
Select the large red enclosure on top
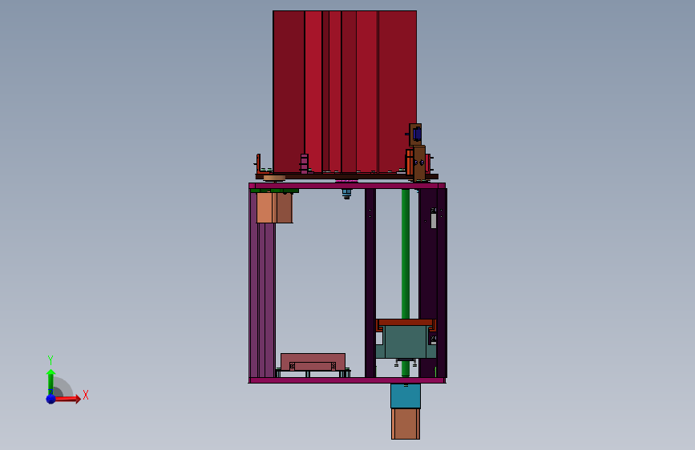pos(345,92)
